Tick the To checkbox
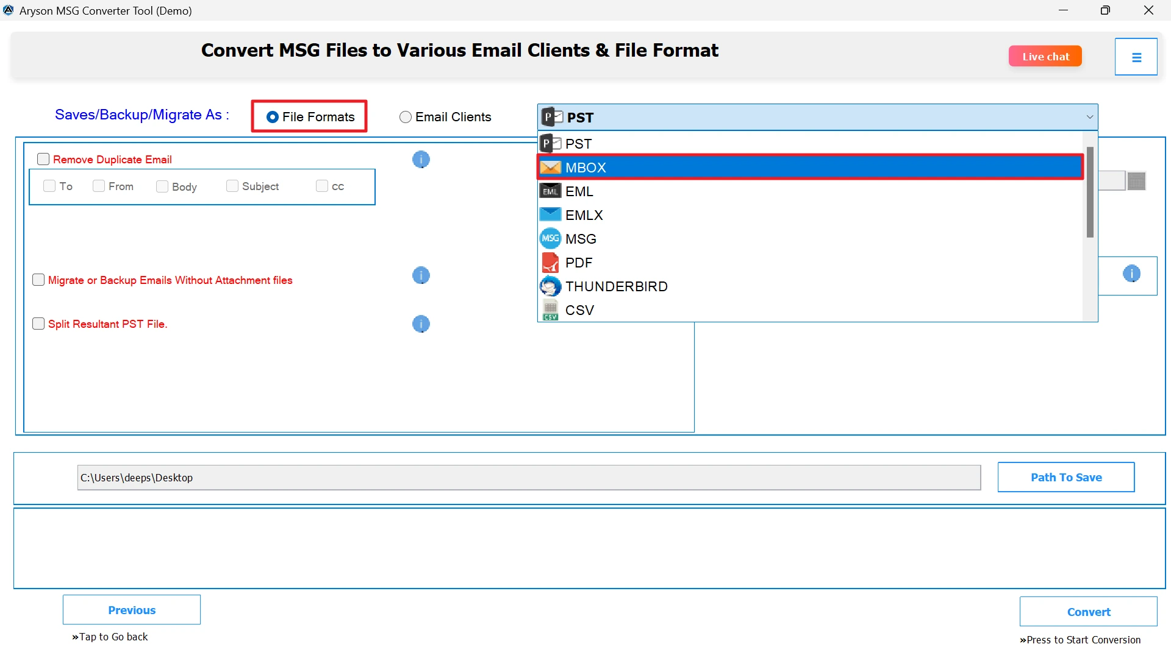Viewport: 1171px width, 658px height. pyautogui.click(x=49, y=186)
